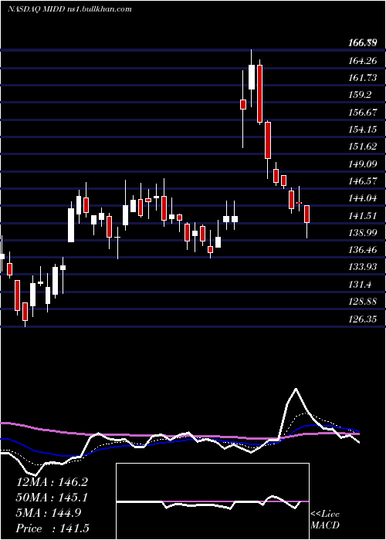Click the 146.57 price axis label
The height and width of the screenshot is (540, 386).
pyautogui.click(x=363, y=181)
